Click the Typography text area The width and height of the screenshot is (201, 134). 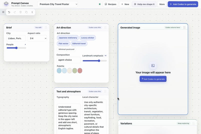pyautogui.click(x=69, y=119)
